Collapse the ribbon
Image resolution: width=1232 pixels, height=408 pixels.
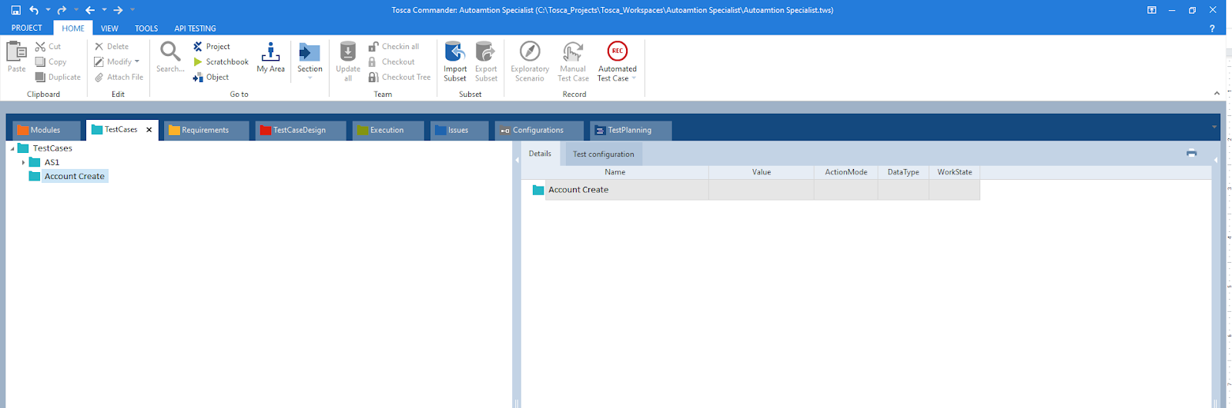tap(1217, 93)
